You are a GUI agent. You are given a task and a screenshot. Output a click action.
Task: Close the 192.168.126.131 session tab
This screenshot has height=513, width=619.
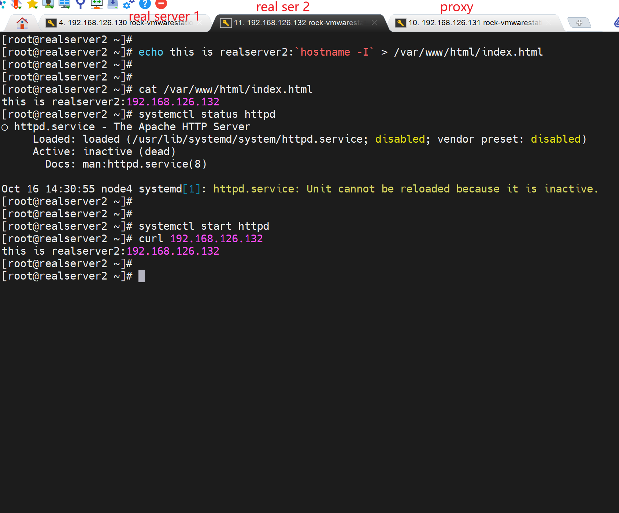coord(549,23)
